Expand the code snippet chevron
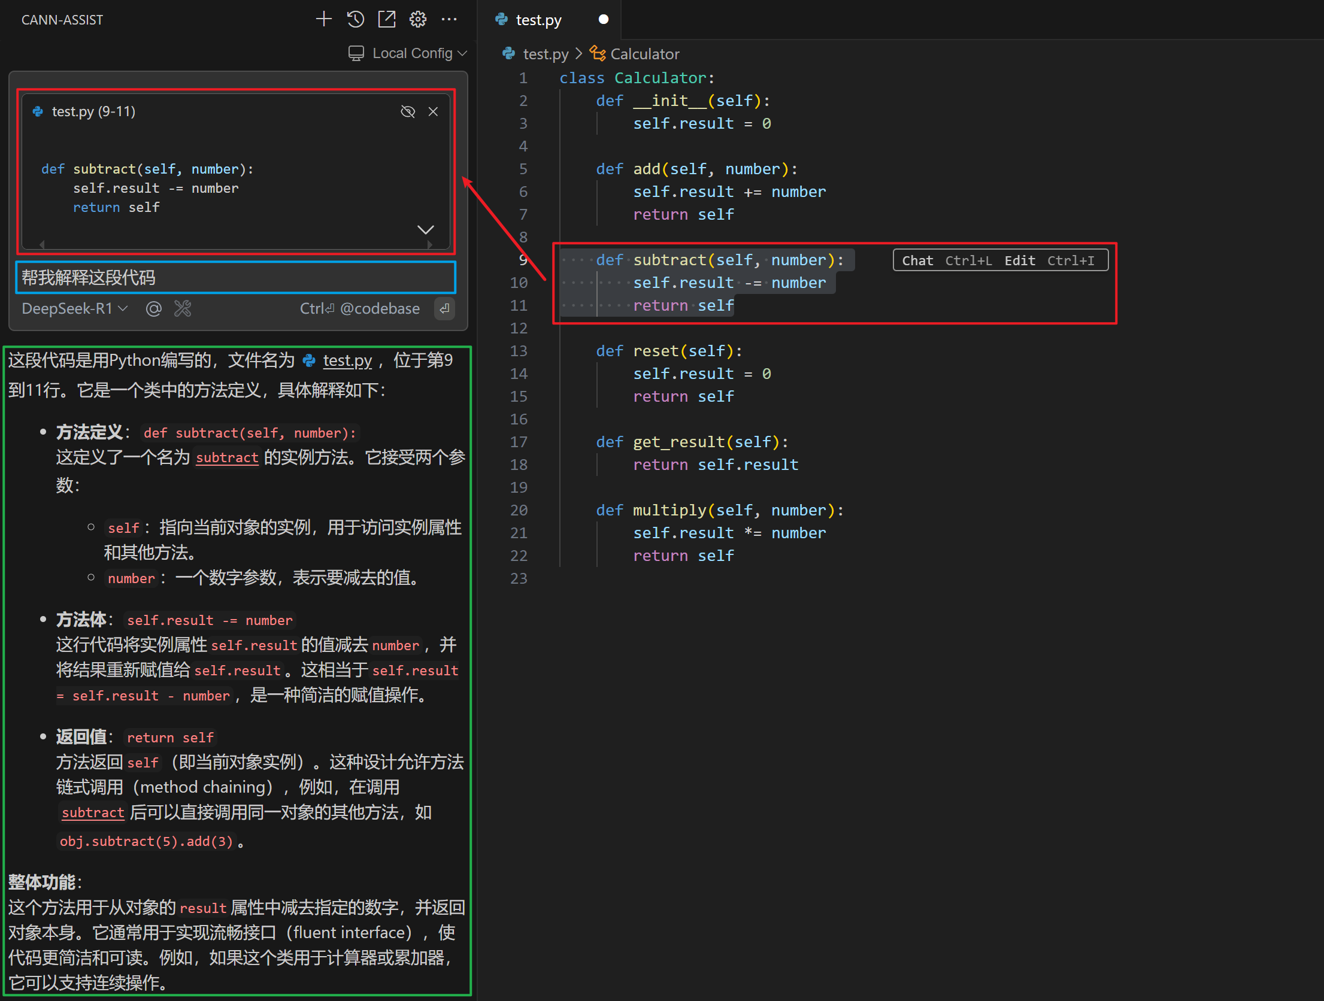 425,229
